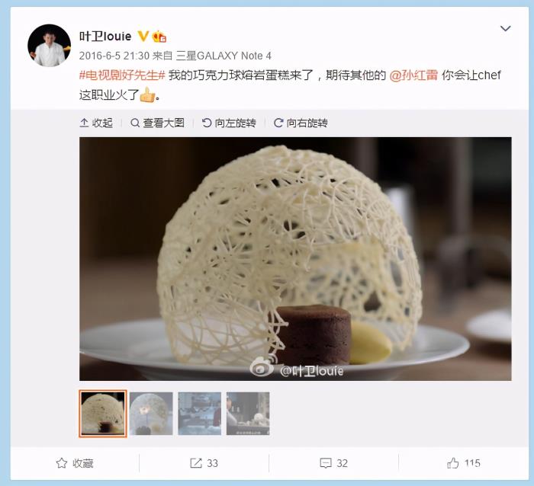Click the membership crown badge icon
534x486 pixels.
click(159, 37)
